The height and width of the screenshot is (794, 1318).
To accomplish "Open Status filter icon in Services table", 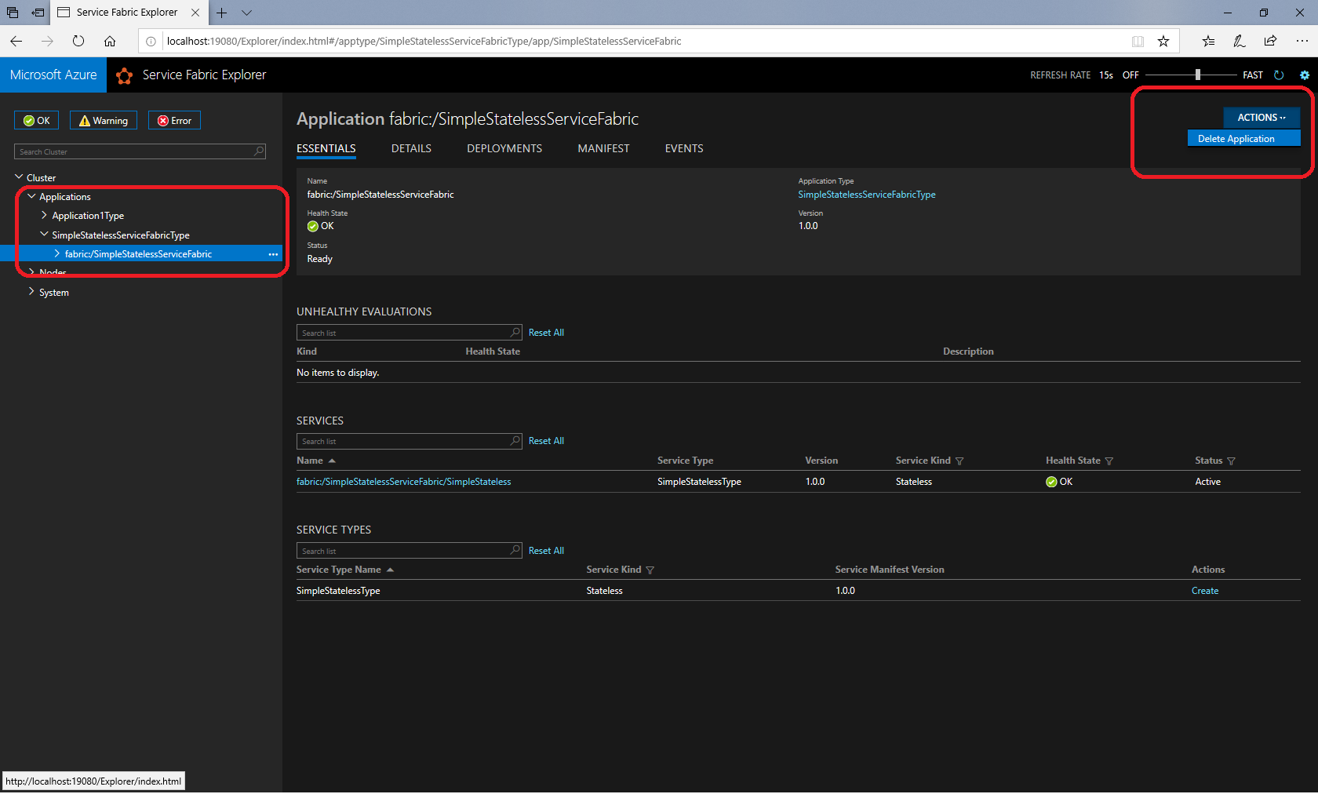I will (1231, 461).
